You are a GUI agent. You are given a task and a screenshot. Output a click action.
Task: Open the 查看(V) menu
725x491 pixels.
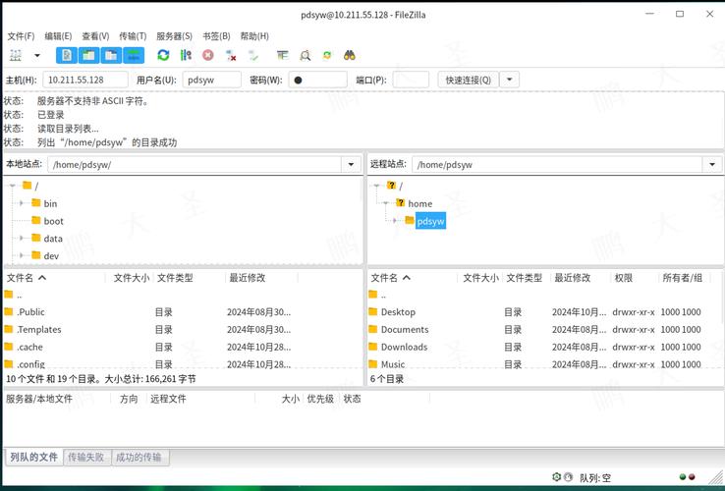tap(95, 36)
